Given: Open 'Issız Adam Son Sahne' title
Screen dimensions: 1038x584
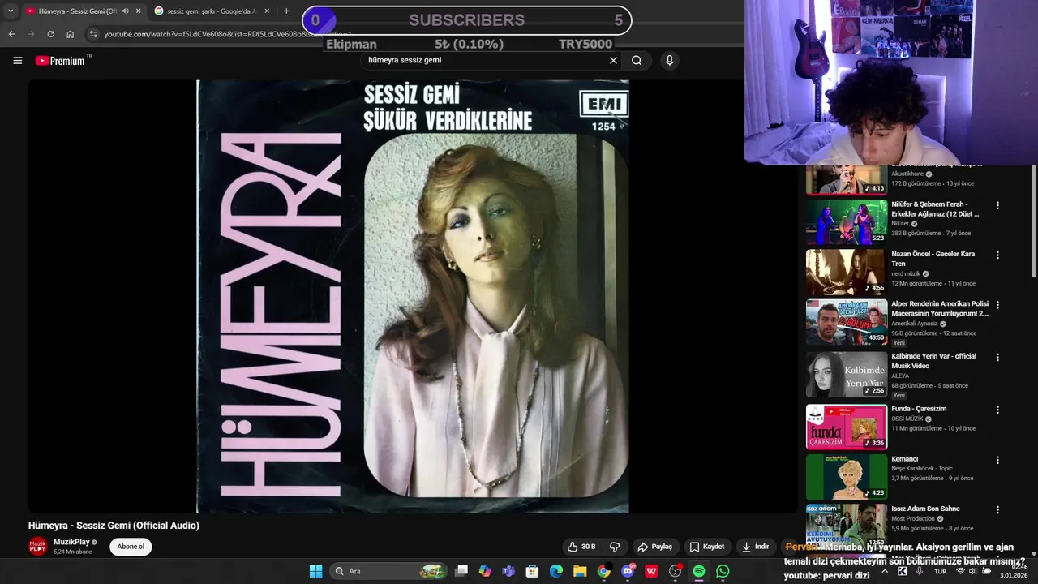Looking at the screenshot, I should [925, 509].
